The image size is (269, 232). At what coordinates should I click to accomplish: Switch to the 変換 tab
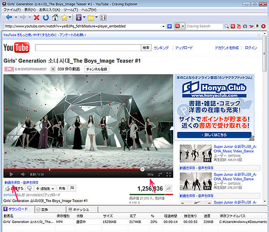point(50,209)
